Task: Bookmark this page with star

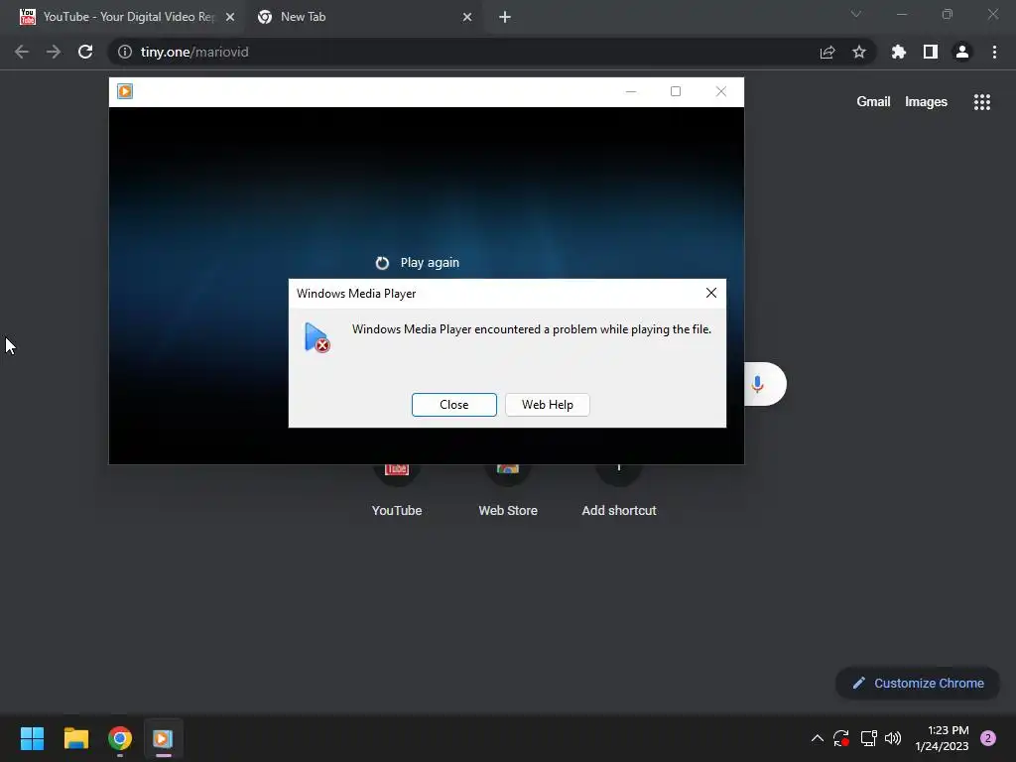Action: tap(859, 52)
